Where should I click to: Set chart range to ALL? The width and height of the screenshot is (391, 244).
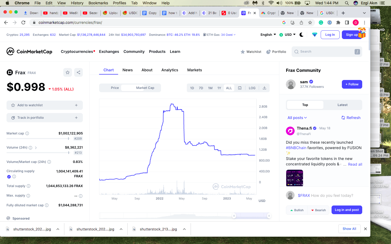(x=229, y=88)
